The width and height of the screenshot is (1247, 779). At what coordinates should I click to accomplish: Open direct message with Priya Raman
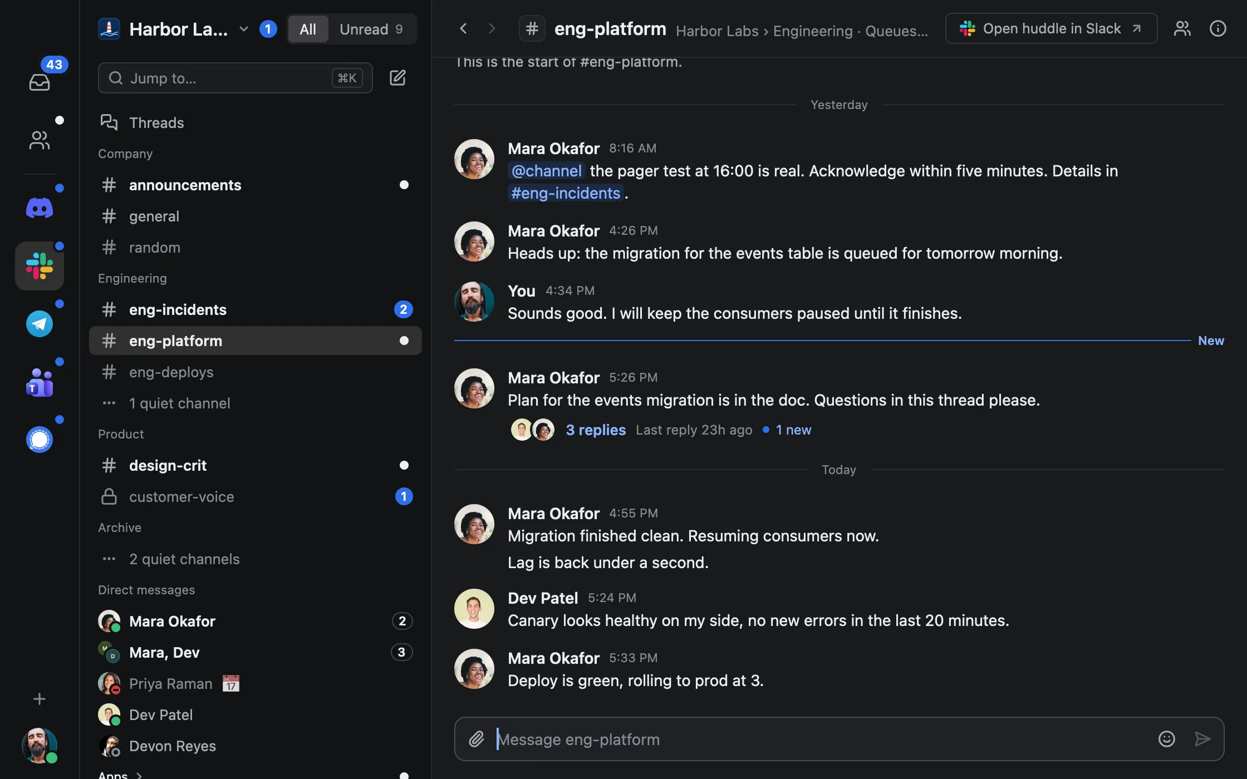coord(256,683)
